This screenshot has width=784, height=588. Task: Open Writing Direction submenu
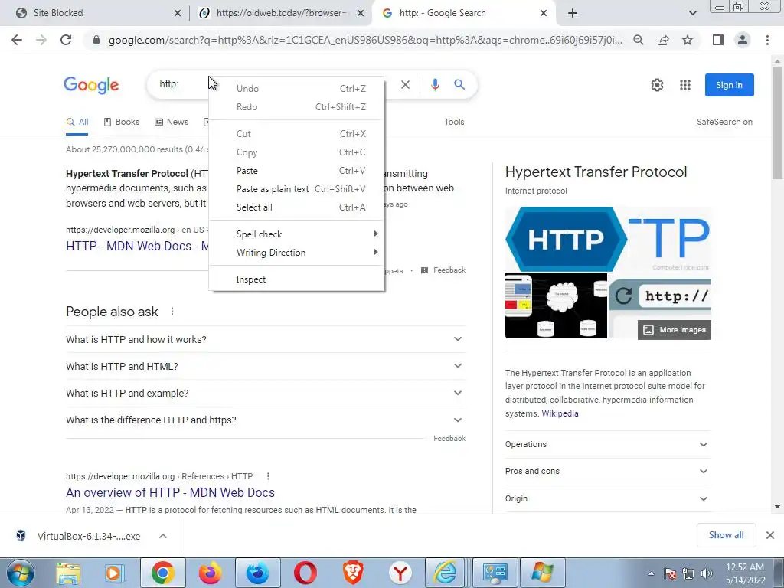297,253
